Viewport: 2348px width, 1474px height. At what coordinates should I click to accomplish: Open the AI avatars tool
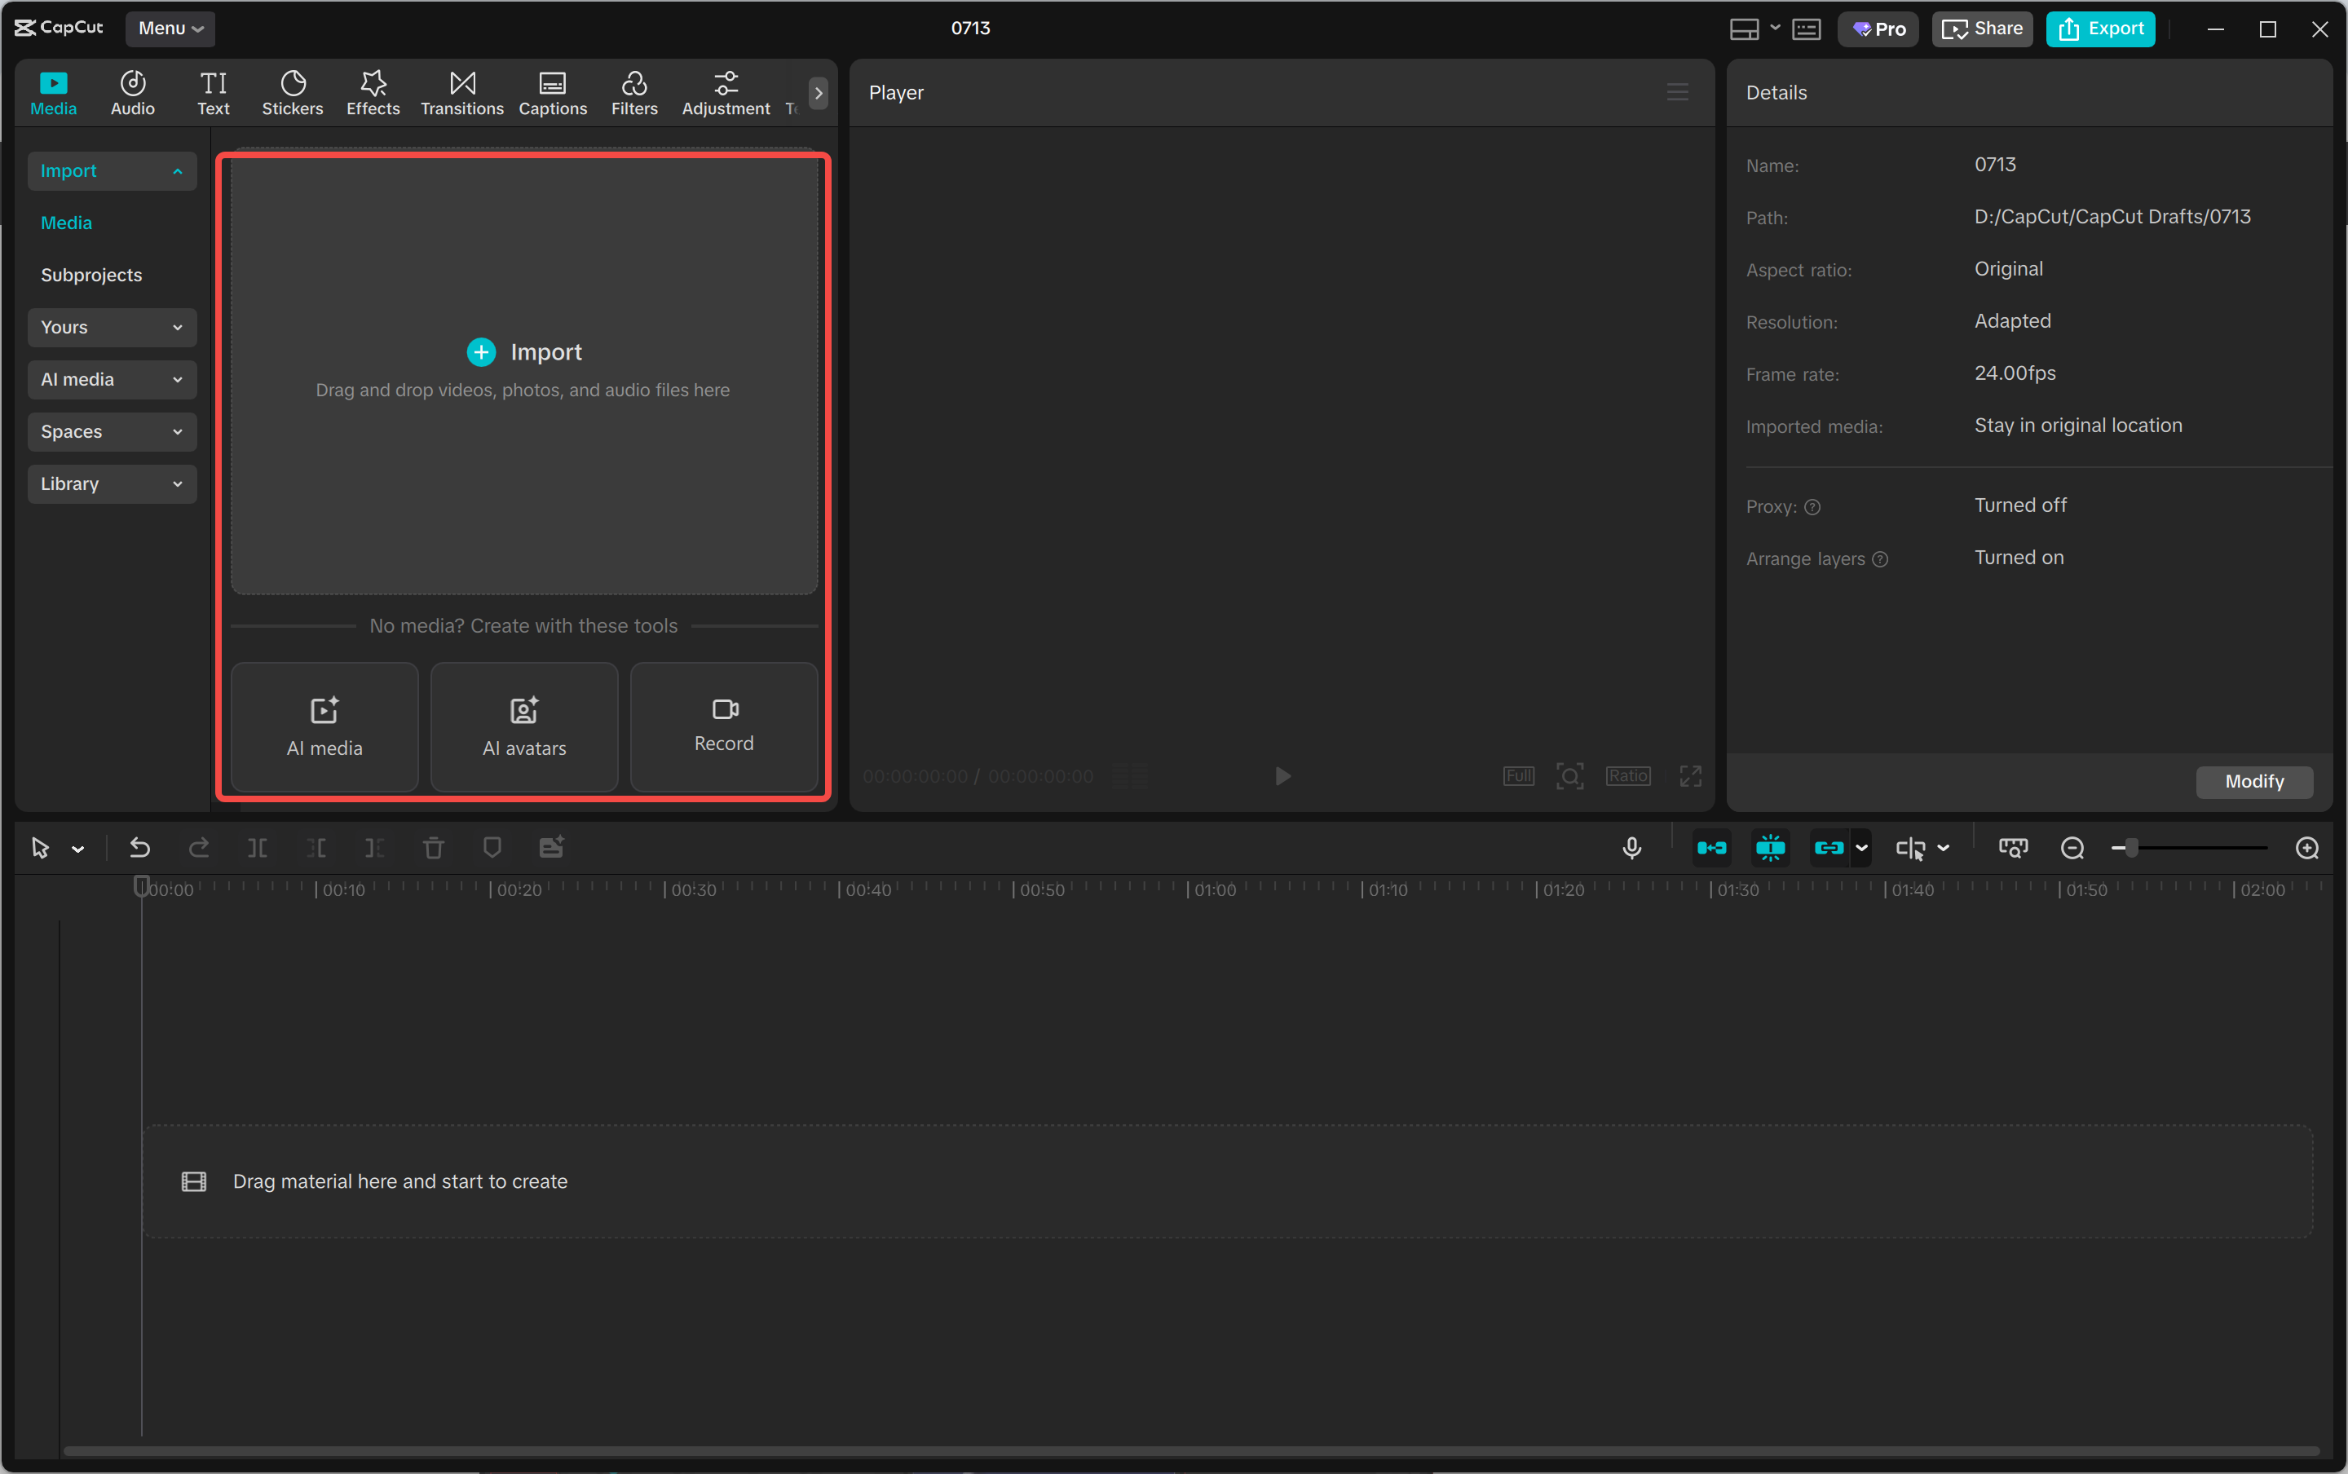pyautogui.click(x=523, y=726)
